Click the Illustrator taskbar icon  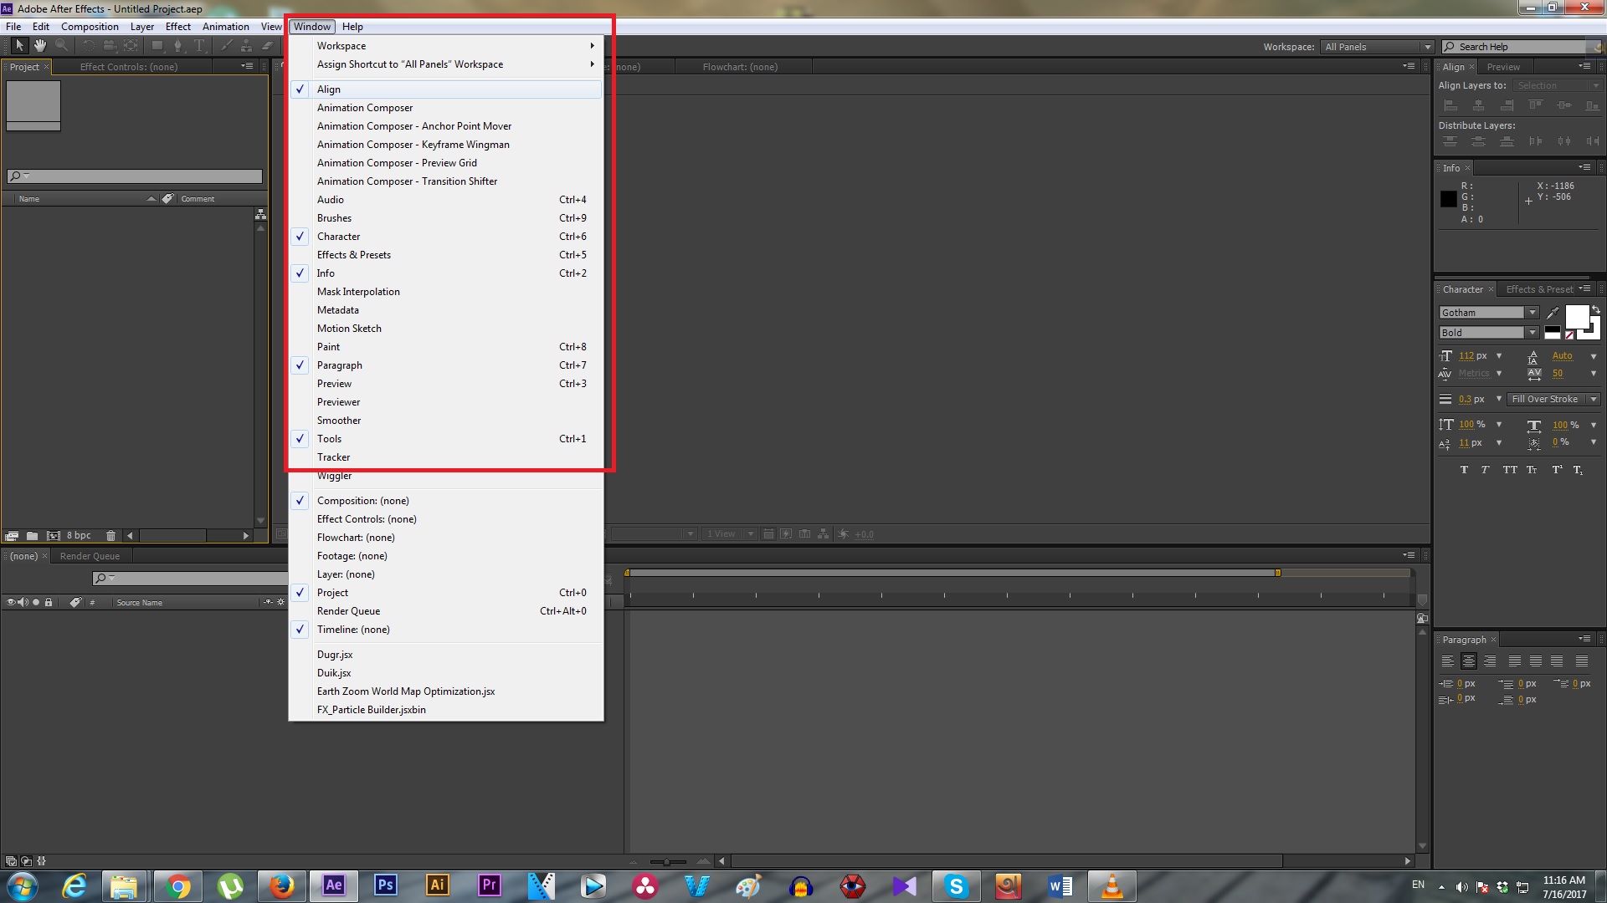pyautogui.click(x=436, y=885)
